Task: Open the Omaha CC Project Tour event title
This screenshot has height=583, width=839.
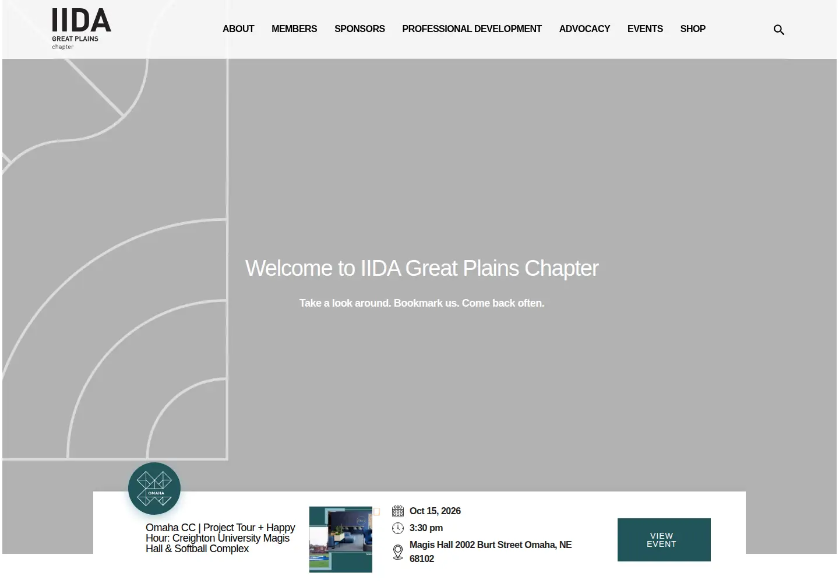Action: coord(220,538)
